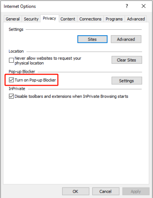Toggle disable toolbars during InPrivate Browsing
Screen dimensions: 153x198
[11, 96]
